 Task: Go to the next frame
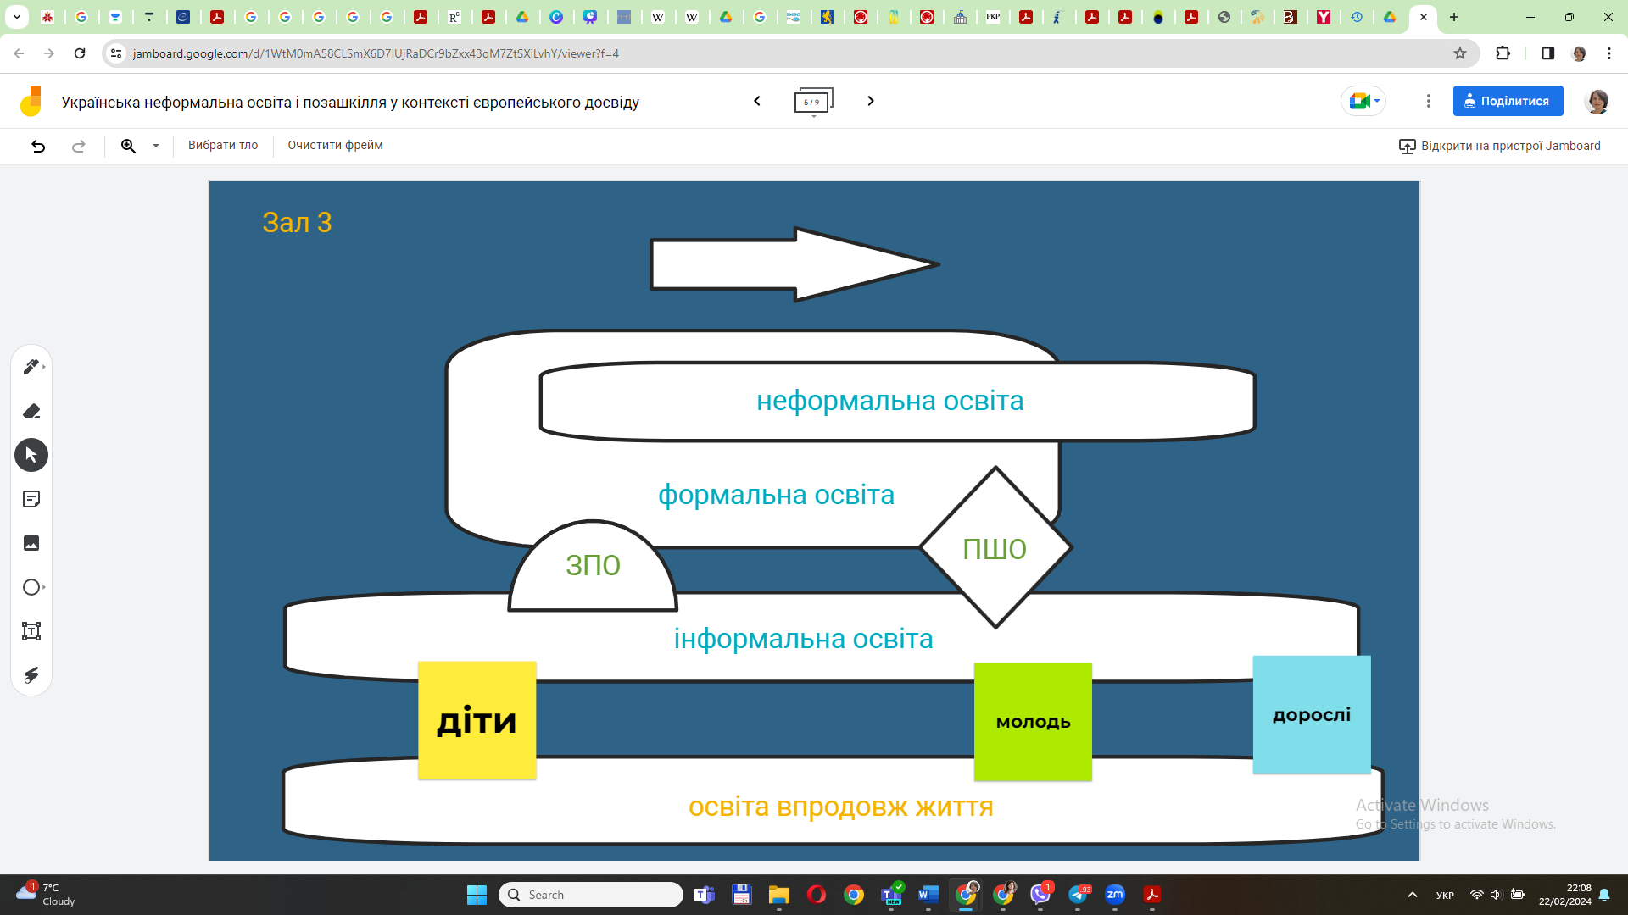click(x=870, y=101)
